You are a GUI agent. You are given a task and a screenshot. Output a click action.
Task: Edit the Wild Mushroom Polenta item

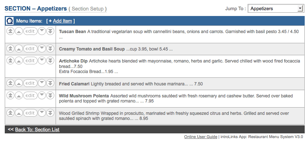click(30, 95)
